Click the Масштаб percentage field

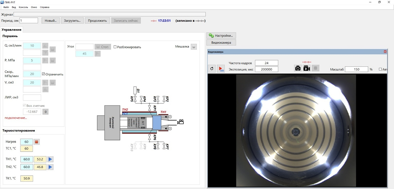[356, 69]
